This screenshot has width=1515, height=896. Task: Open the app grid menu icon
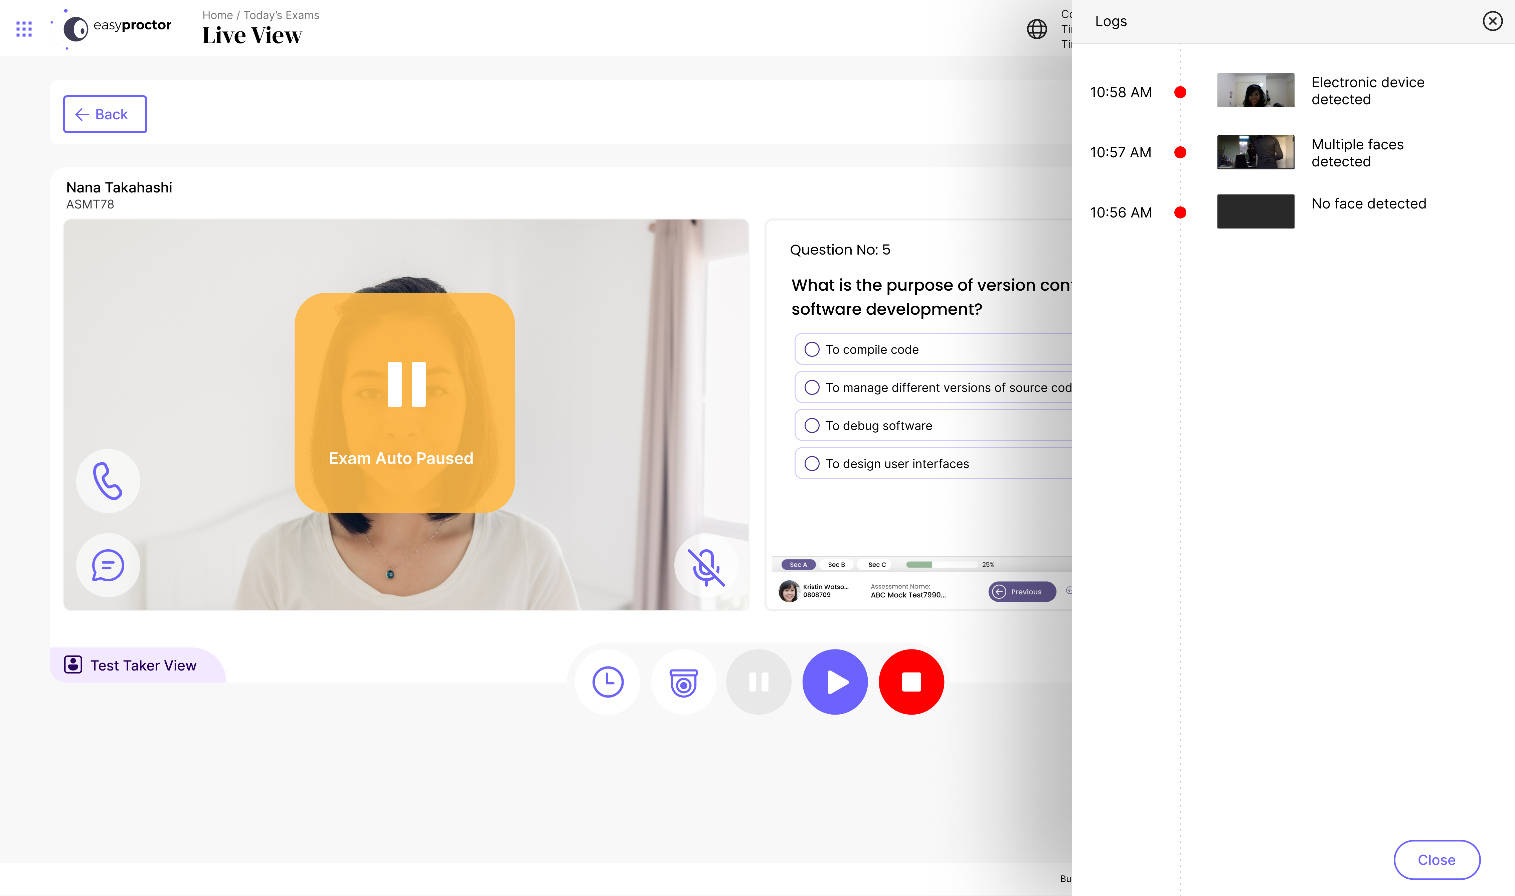click(24, 29)
